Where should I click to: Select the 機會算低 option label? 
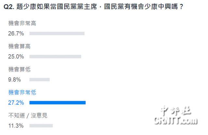point(19,69)
